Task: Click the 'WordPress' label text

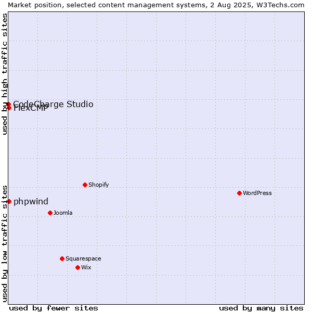Action: [257, 193]
